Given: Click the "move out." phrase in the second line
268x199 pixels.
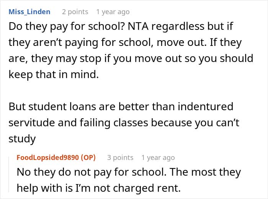Looking at the screenshot, I should [181, 42].
